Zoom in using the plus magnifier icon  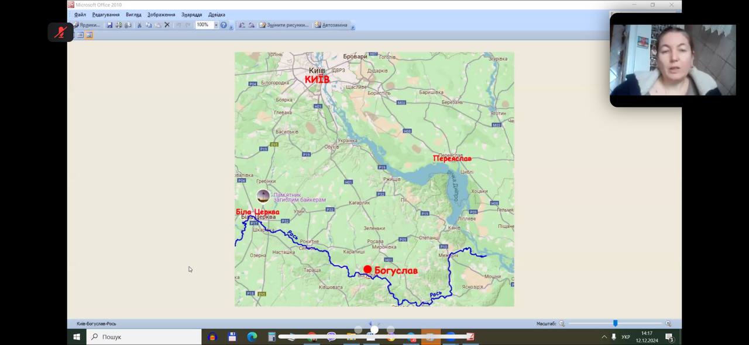pos(668,323)
